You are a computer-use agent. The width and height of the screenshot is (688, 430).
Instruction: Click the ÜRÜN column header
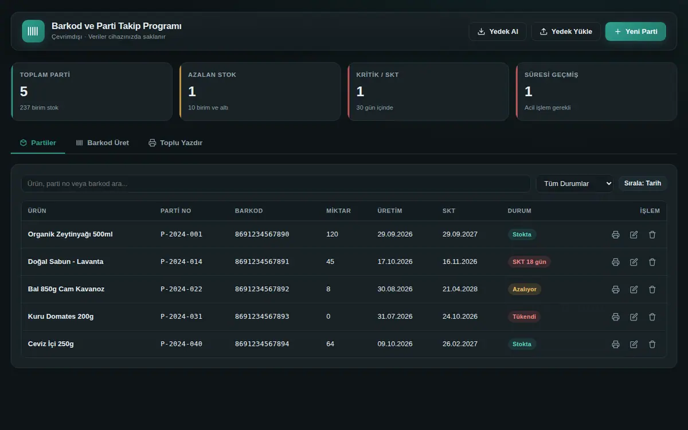click(x=37, y=211)
